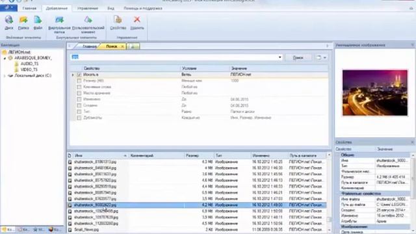The image size is (416, 234).
Task: Expand the Искать в criterion row arrow
Action: [x=73, y=75]
